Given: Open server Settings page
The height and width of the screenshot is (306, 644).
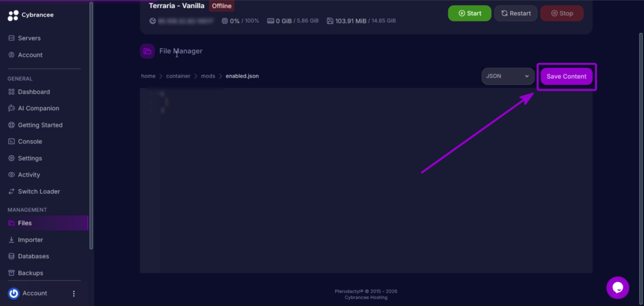Looking at the screenshot, I should click(30, 158).
